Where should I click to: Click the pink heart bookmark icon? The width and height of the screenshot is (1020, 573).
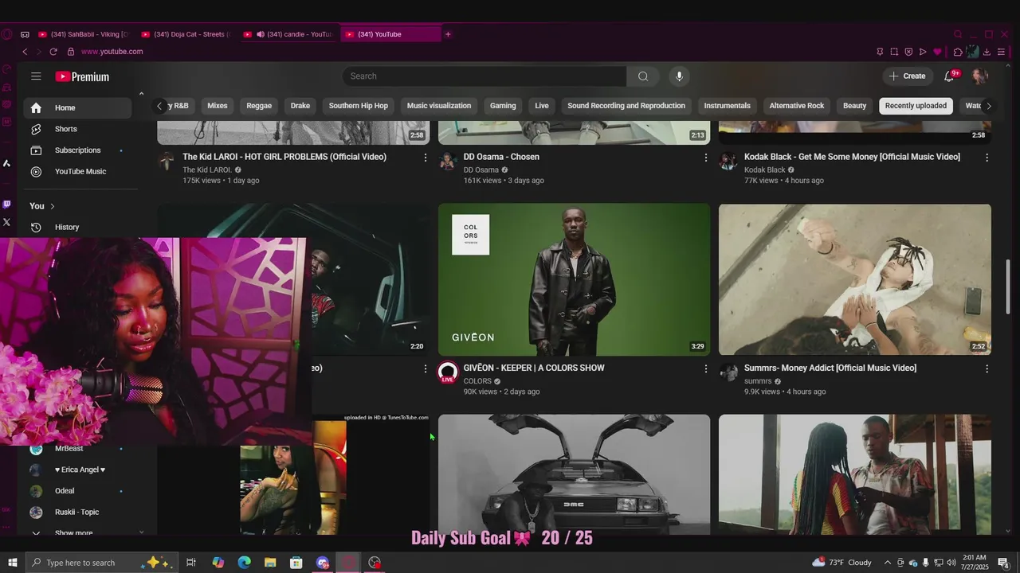click(x=937, y=52)
